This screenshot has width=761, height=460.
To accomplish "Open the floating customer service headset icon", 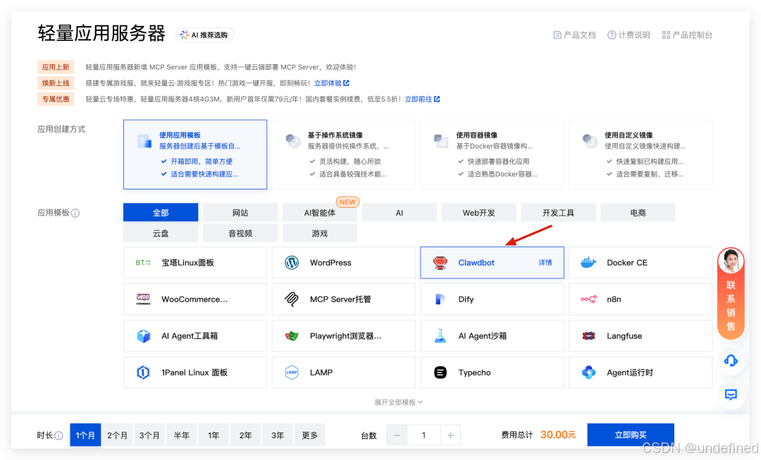I will pos(731,360).
